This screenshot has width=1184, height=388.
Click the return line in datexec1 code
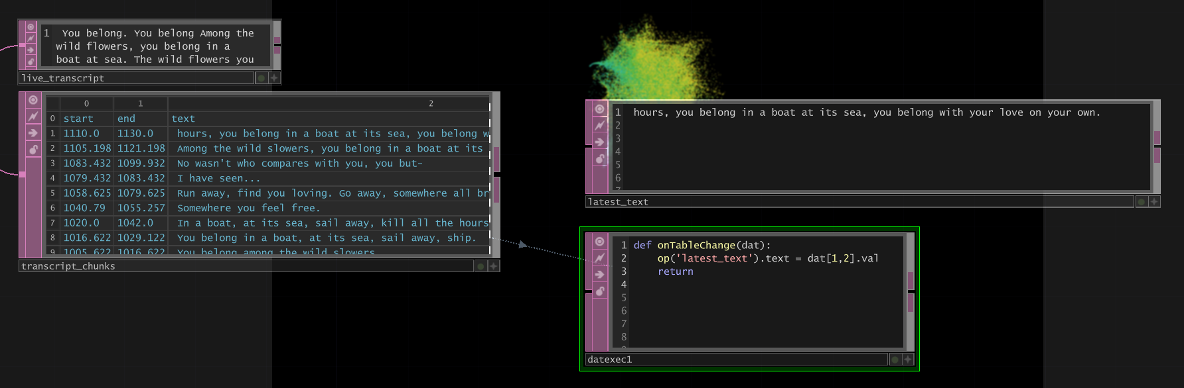(x=675, y=271)
